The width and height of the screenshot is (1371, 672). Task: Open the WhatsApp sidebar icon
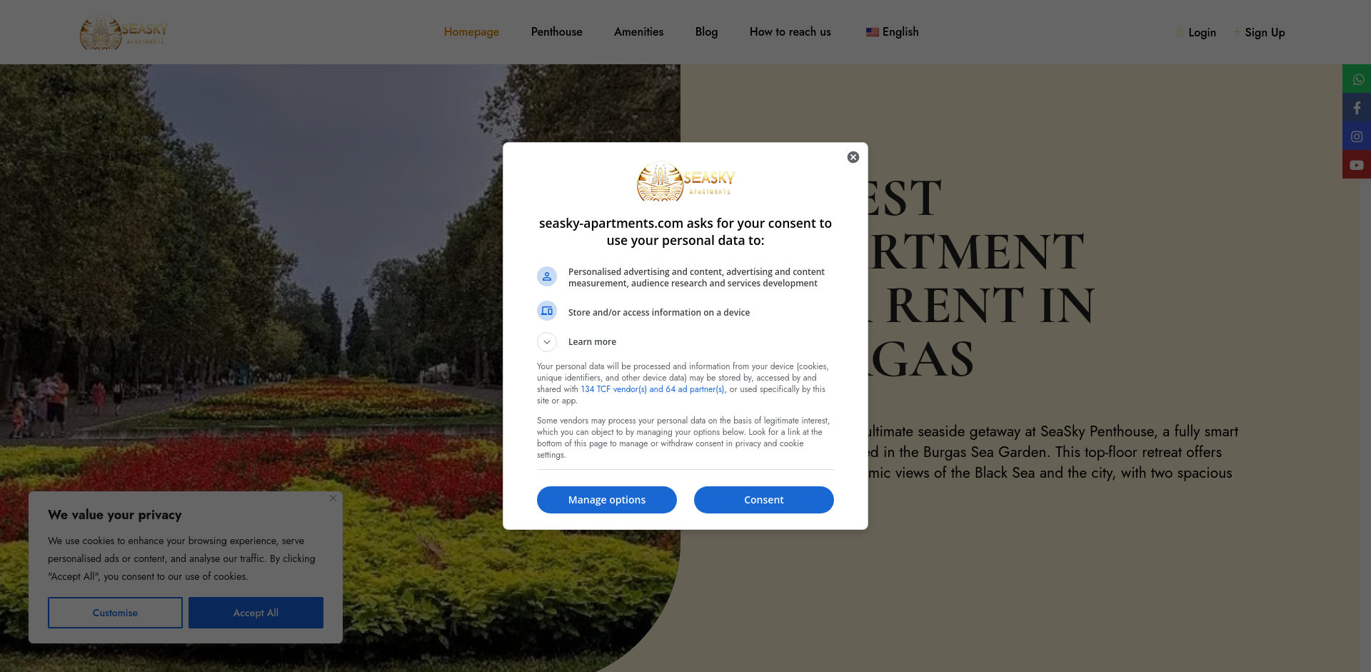pos(1357,79)
